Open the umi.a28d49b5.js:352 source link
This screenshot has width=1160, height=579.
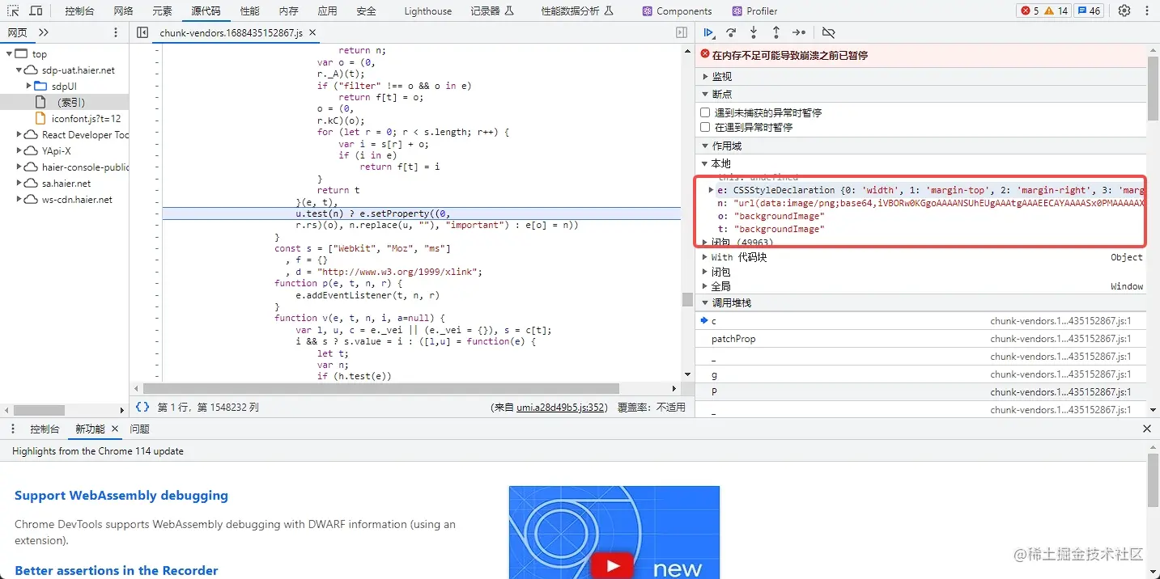562,407
